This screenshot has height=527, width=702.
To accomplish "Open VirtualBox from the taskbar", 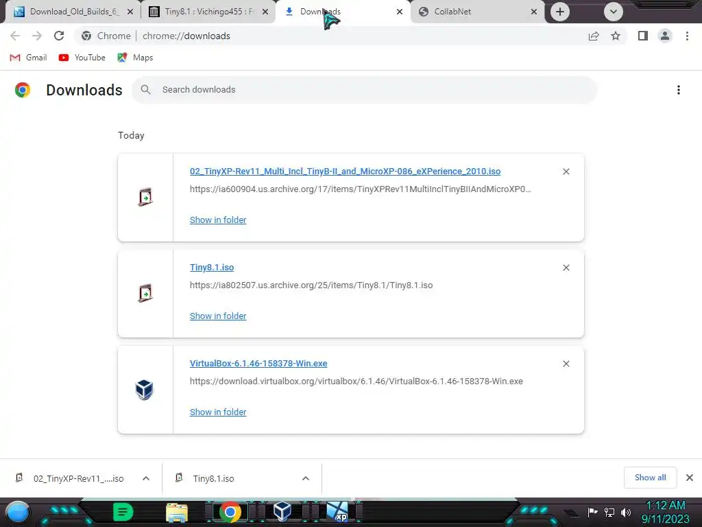I will (282, 512).
